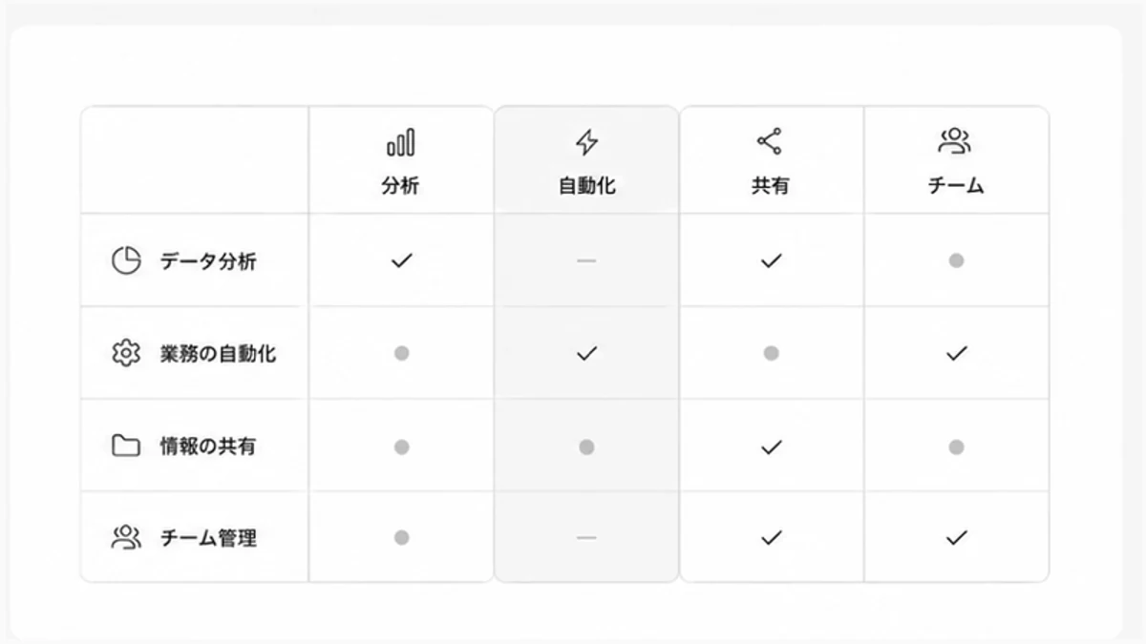
Task: Toggle the checkmark for チーム管理 under チーム
Action: pyautogui.click(x=955, y=538)
